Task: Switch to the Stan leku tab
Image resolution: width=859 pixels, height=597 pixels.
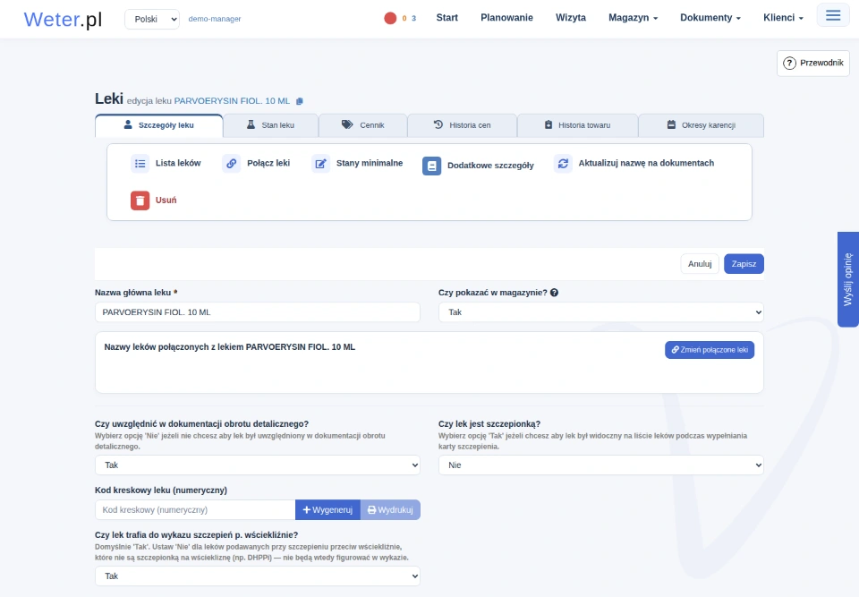Action: 270,125
